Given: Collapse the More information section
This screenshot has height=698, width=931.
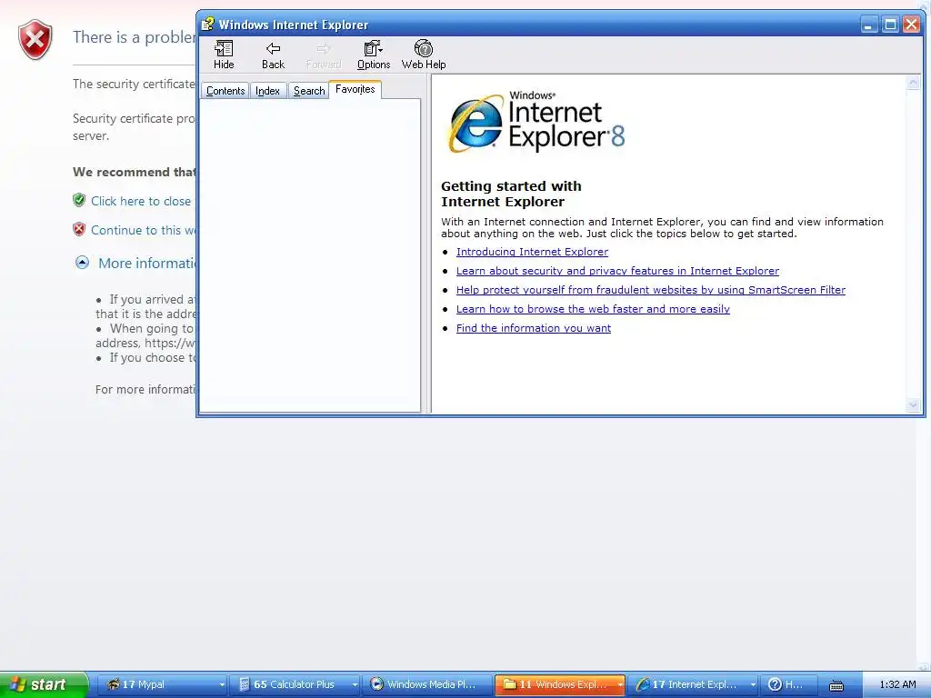Looking at the screenshot, I should [x=82, y=263].
